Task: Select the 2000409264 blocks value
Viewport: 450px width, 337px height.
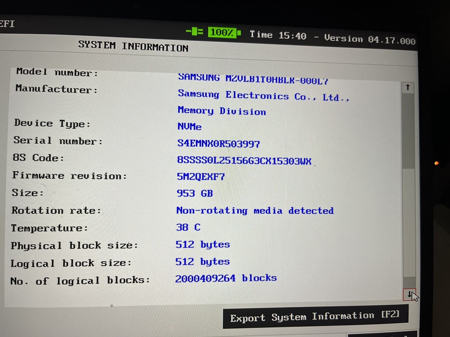Action: pos(226,278)
